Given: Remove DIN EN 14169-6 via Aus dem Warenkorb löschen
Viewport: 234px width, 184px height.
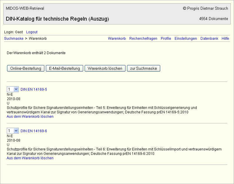Looking at the screenshot, I should coord(30,158).
